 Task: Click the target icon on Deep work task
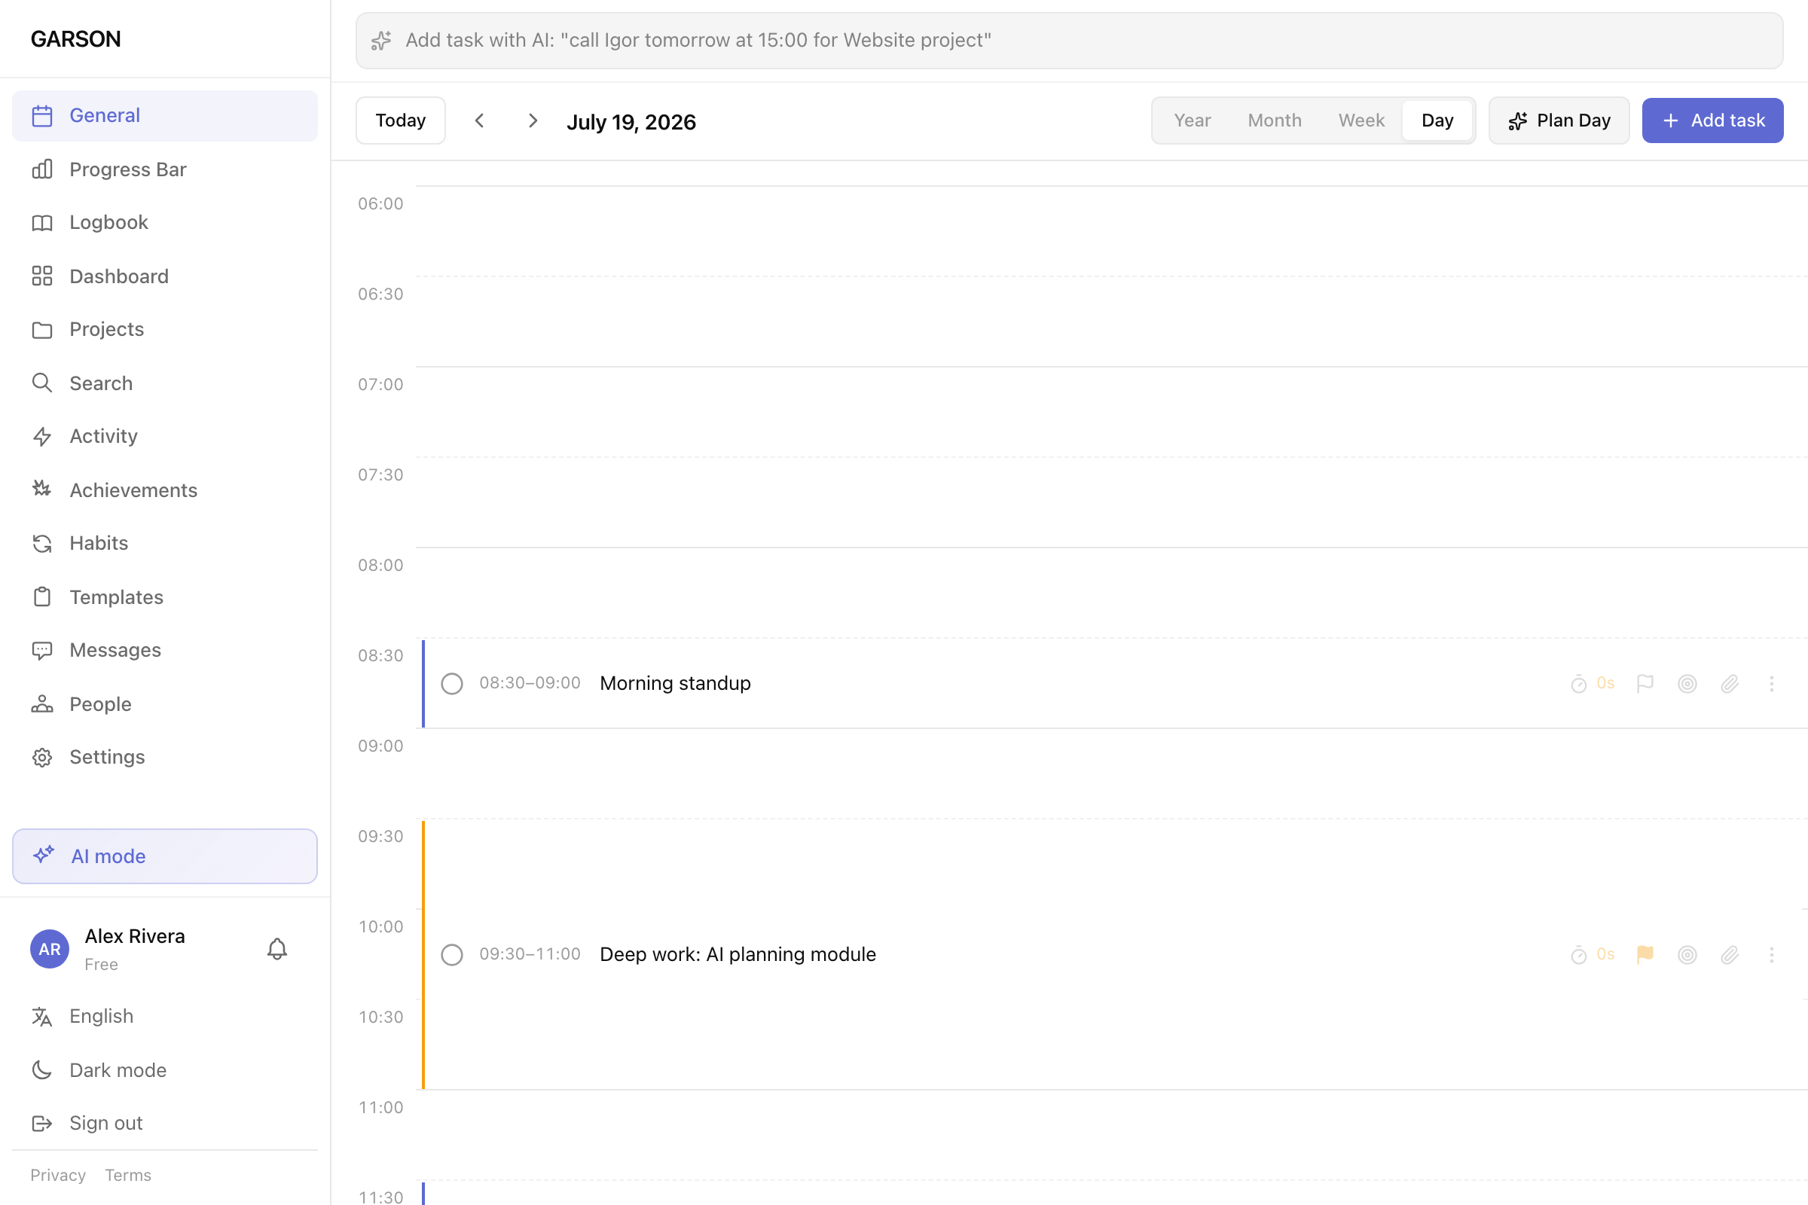click(1687, 954)
